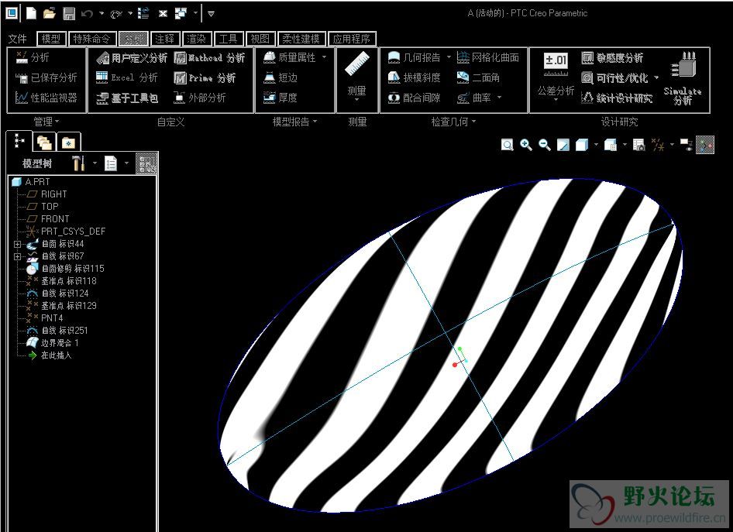733x532 pixels.
Task: Repaint the graphics window
Action: tap(563, 146)
